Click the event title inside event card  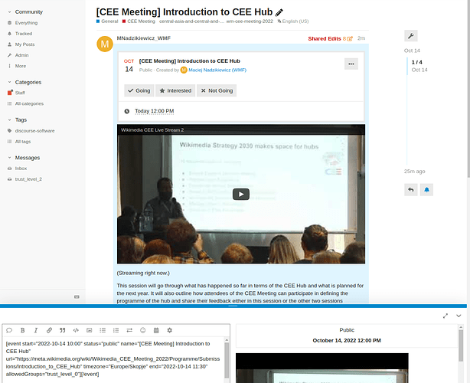click(x=189, y=61)
